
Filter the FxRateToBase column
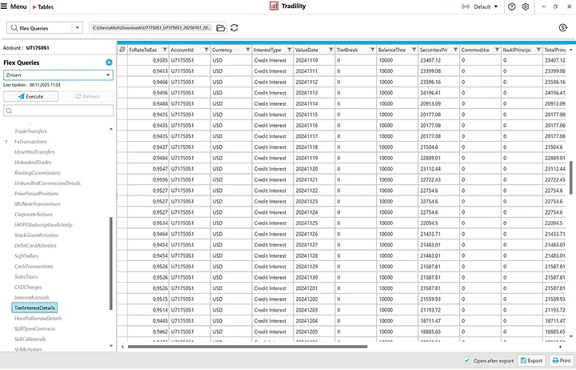[x=165, y=50]
